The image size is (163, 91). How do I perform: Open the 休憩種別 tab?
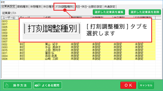pyautogui.click(x=36, y=7)
